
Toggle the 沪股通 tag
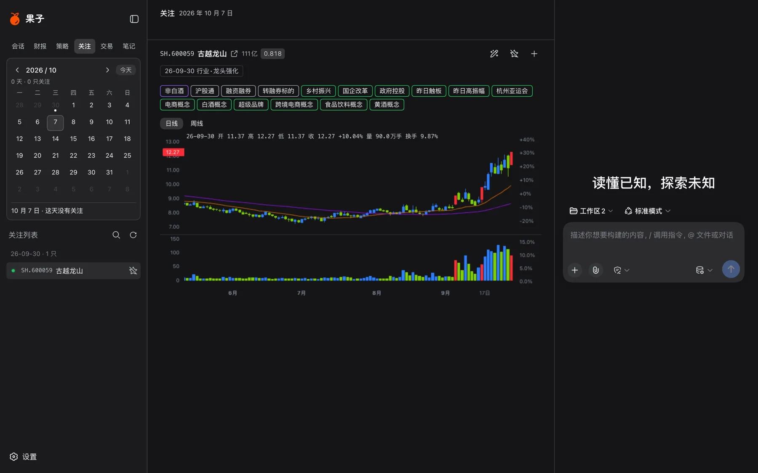pos(205,91)
